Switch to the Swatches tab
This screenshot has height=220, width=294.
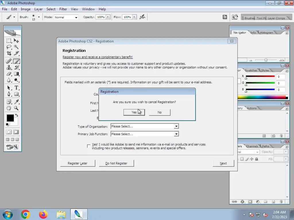click(x=251, y=70)
